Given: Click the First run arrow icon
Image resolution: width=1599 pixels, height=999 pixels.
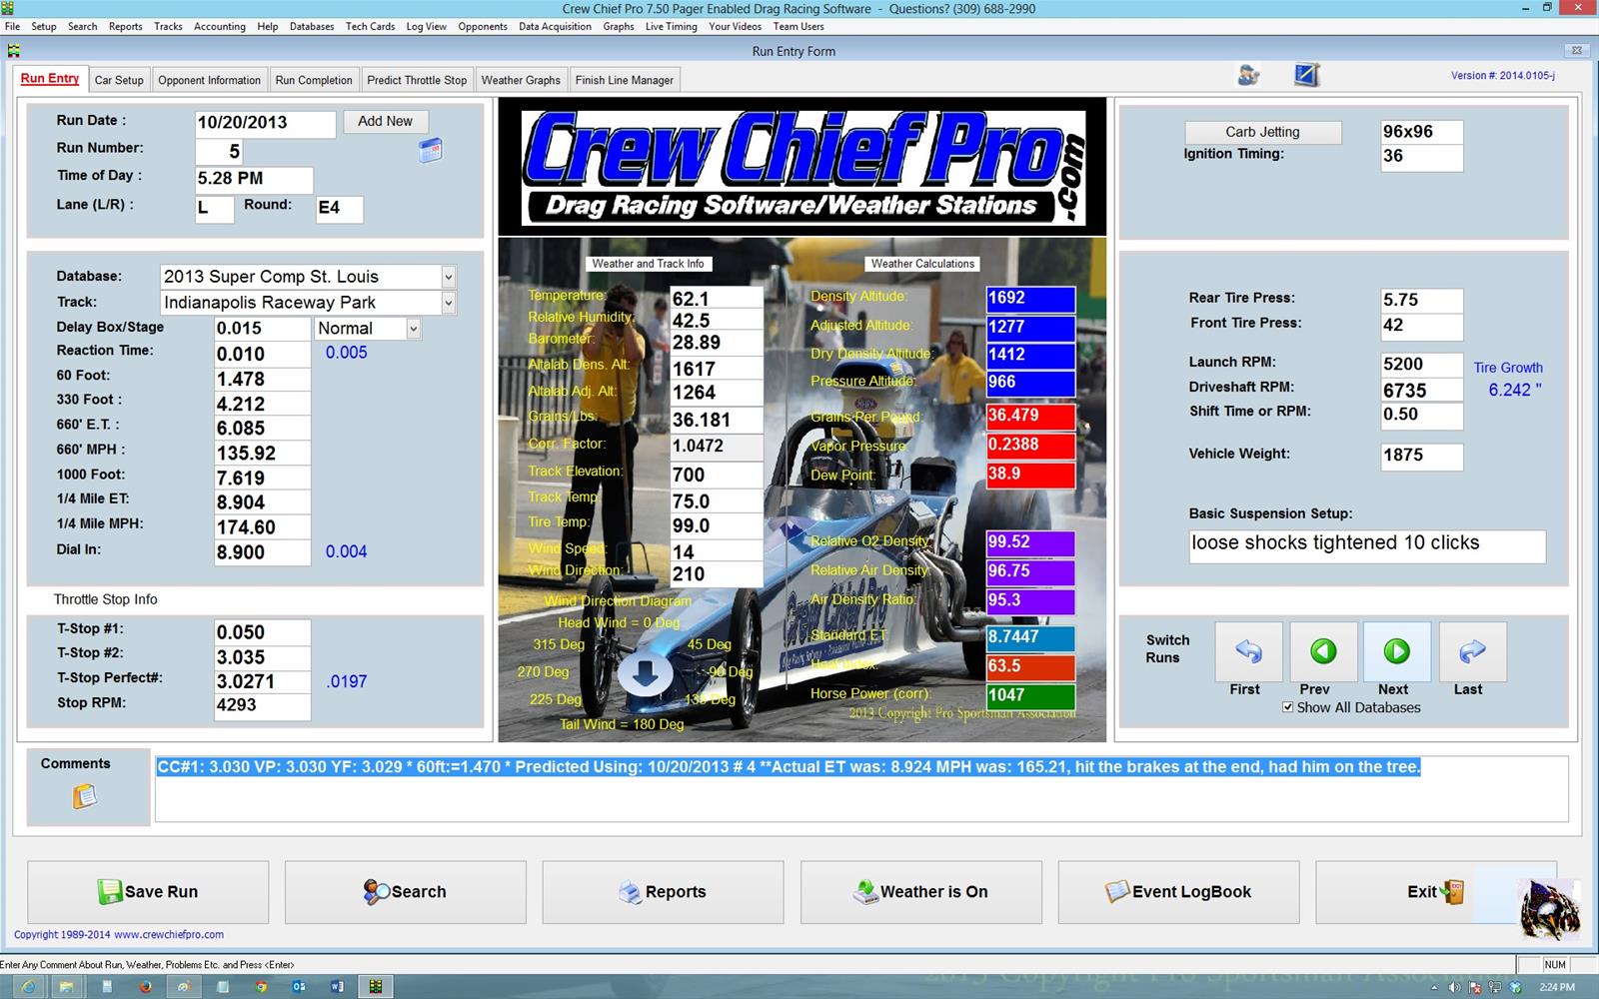Looking at the screenshot, I should click(x=1248, y=652).
